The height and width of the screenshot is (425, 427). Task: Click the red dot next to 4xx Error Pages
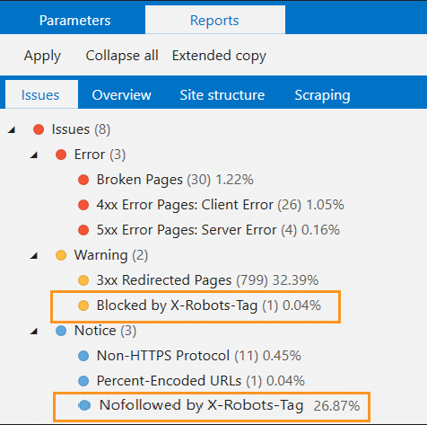tap(83, 205)
